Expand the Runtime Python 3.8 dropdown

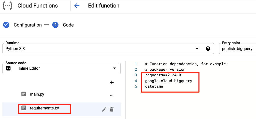108,49
